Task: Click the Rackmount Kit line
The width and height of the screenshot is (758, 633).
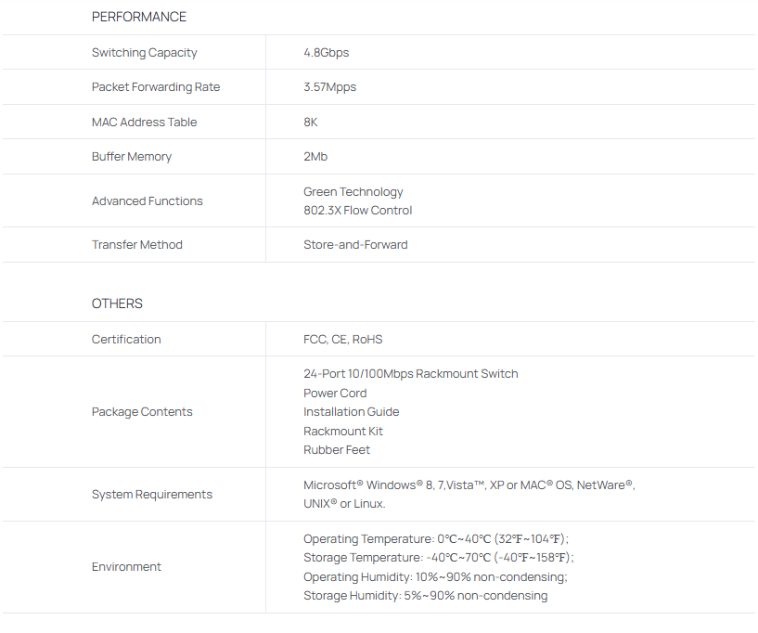Action: tap(342, 432)
